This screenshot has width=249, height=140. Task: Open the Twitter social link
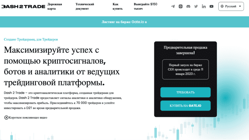coord(196,6)
